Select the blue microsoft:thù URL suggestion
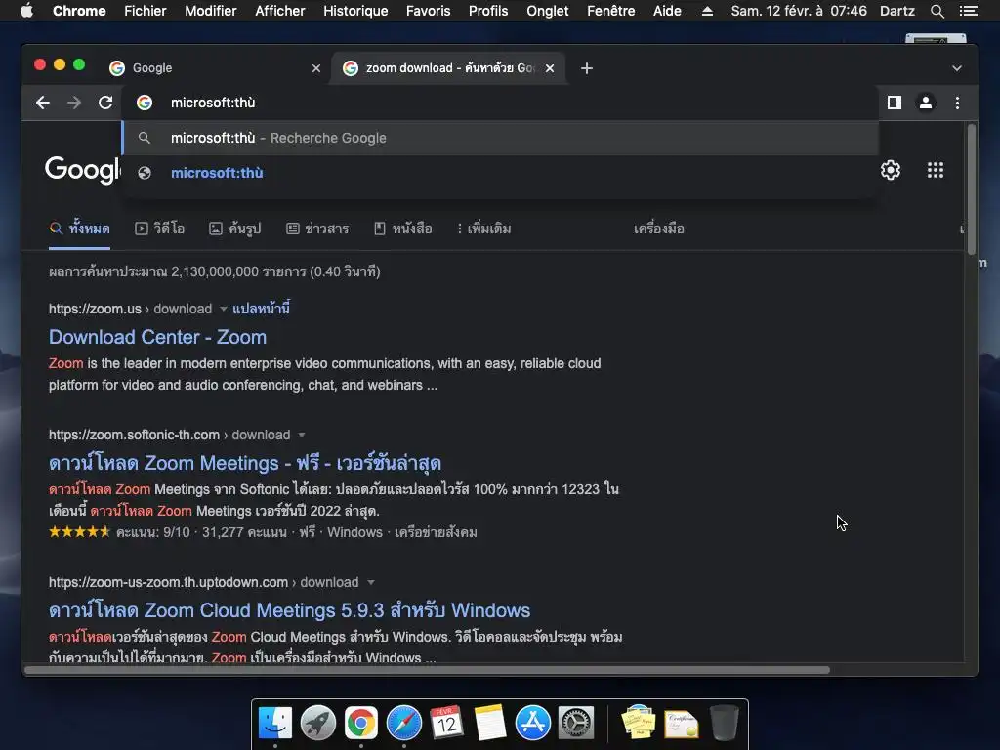The height and width of the screenshot is (750, 1000). [x=500, y=173]
